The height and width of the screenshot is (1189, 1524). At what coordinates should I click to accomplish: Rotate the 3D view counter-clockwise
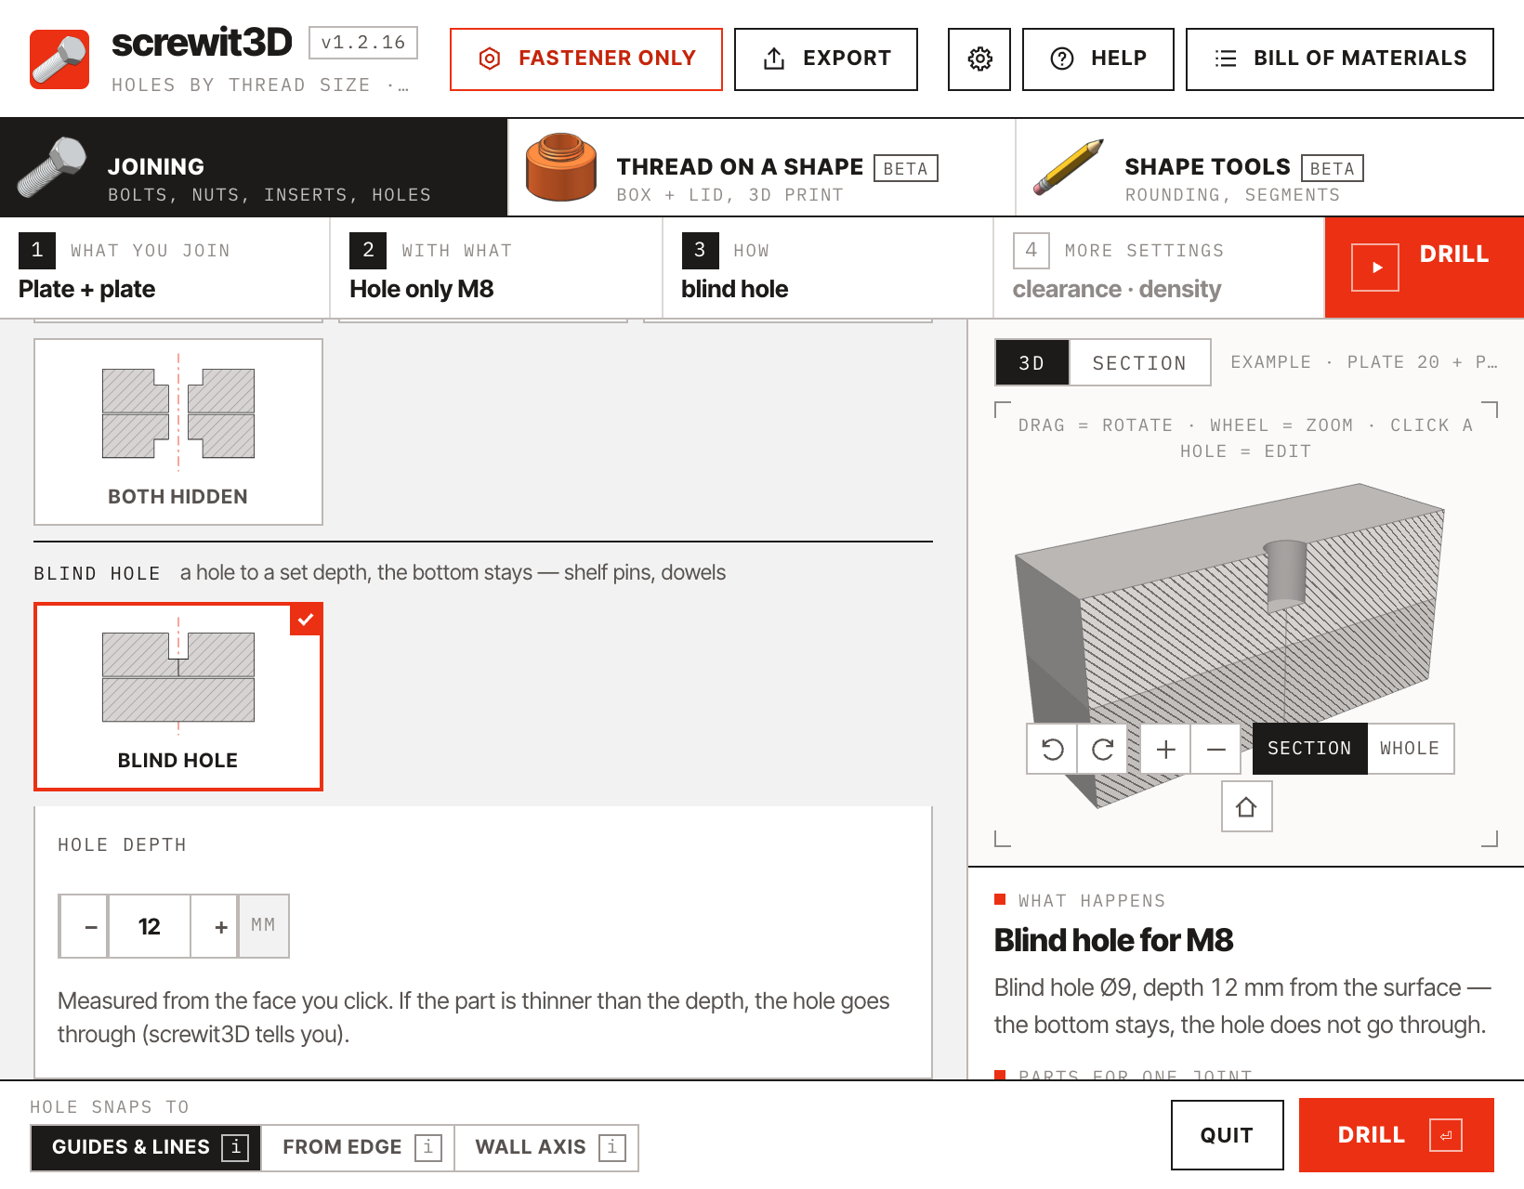pos(1052,749)
